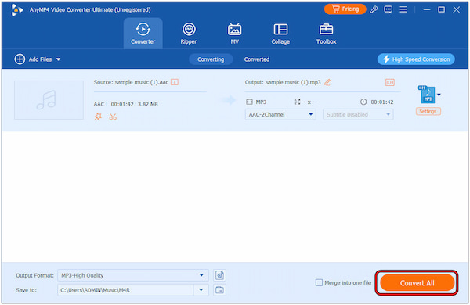Click the scissors cut icon
Image resolution: width=470 pixels, height=305 pixels.
pyautogui.click(x=113, y=117)
